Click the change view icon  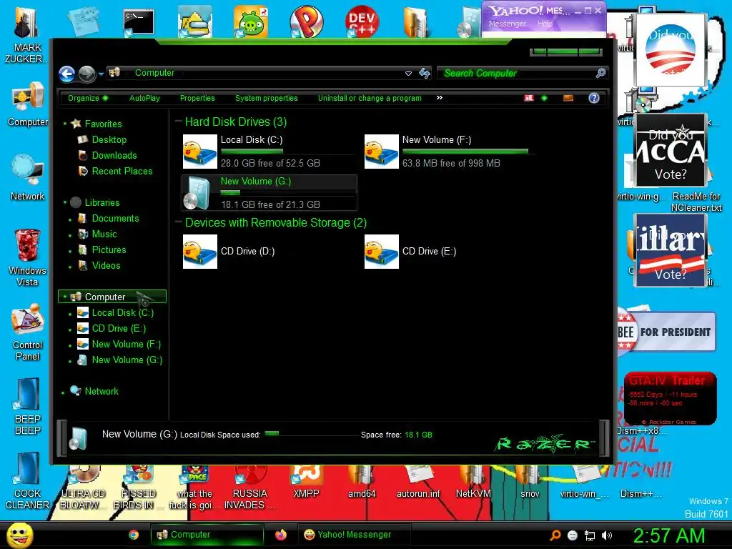pos(529,98)
